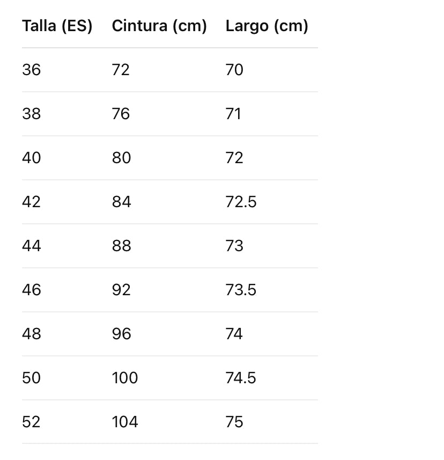Select size 40 in Talla column

point(31,158)
